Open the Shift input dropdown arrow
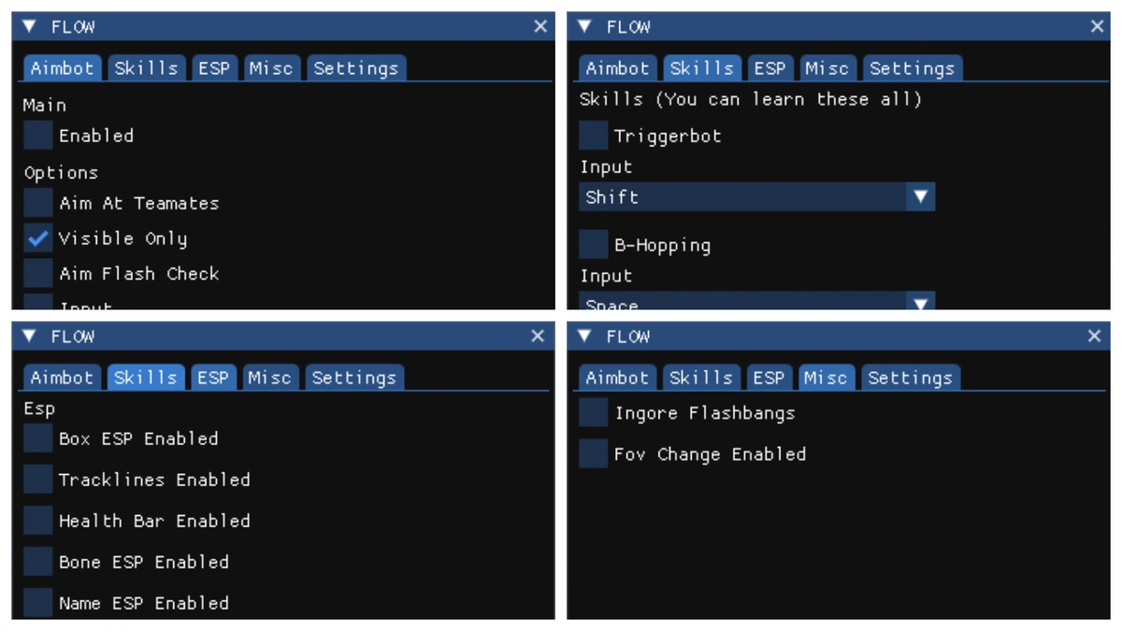The height and width of the screenshot is (631, 1122). click(921, 196)
